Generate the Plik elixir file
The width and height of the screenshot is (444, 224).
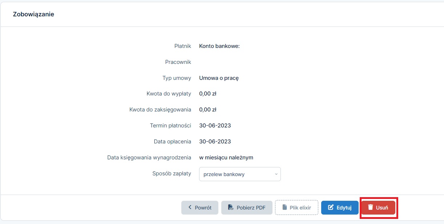coord(296,208)
